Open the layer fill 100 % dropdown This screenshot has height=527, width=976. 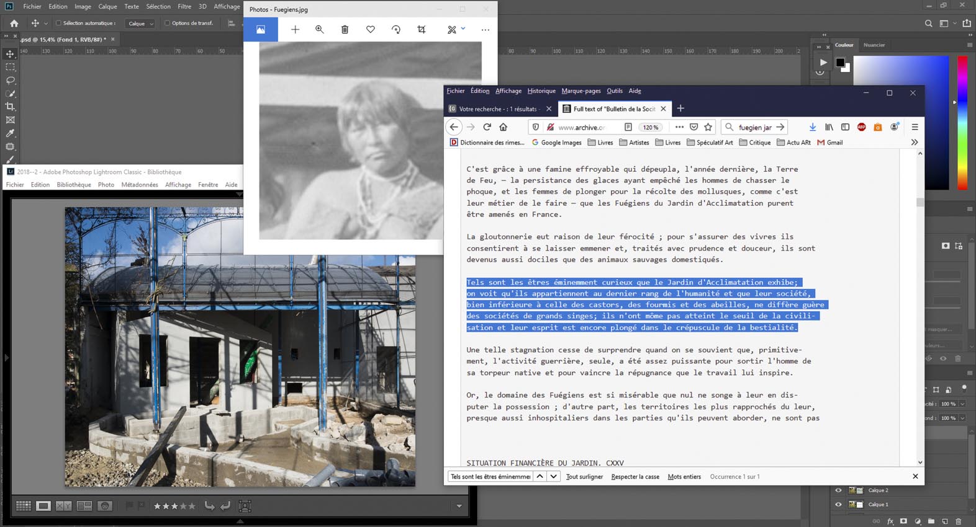point(962,418)
